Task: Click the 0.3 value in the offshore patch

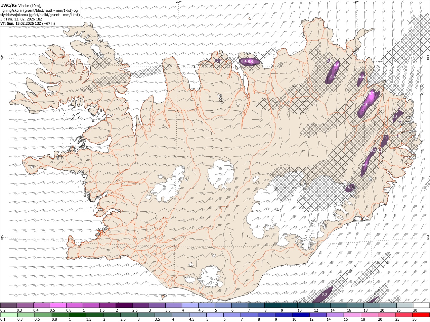Action: click(324, 294)
